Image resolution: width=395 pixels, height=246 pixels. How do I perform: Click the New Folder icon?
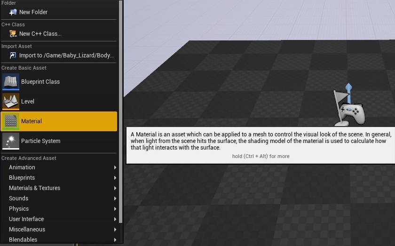point(13,12)
